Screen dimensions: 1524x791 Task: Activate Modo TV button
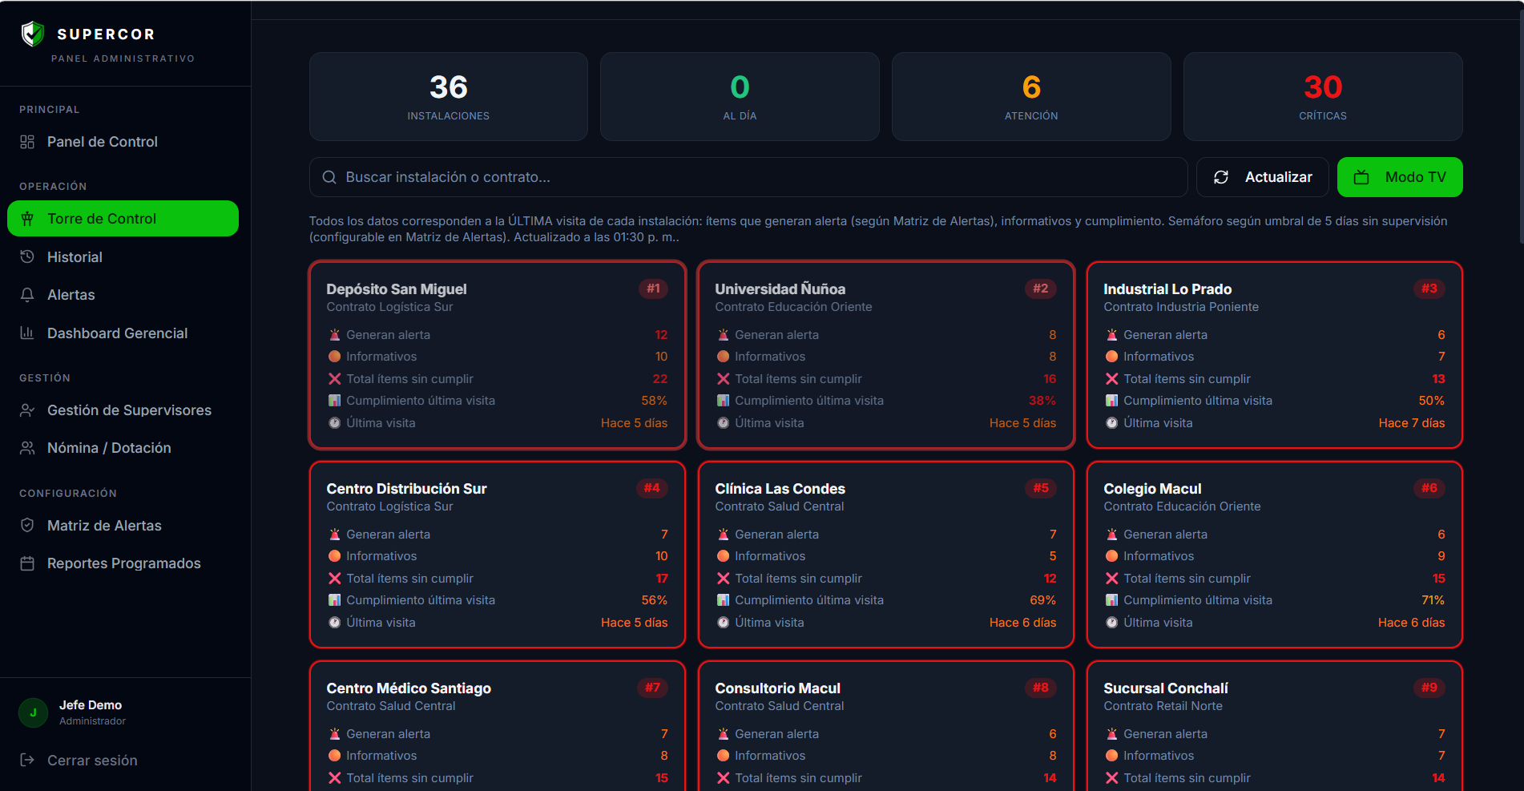tap(1400, 177)
